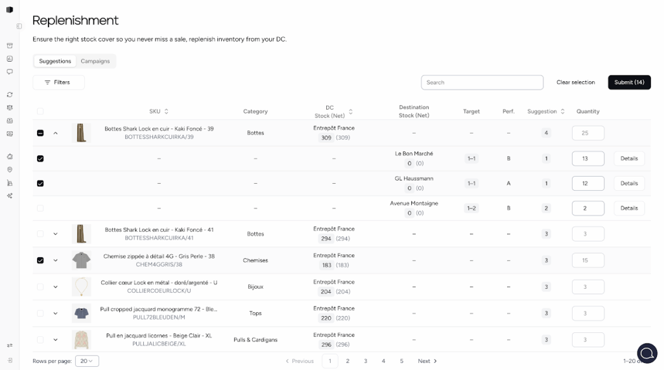This screenshot has width=664, height=370.
Task: Click the sidebar collapse toggle icon
Action: 19,26
